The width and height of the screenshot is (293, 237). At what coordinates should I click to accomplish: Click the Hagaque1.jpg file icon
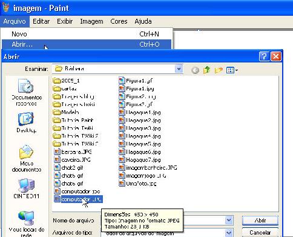(x=122, y=112)
